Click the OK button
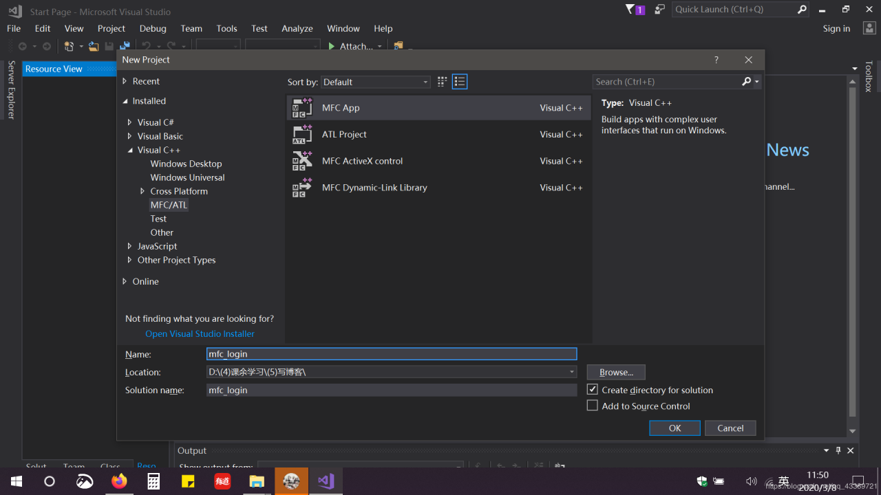The width and height of the screenshot is (881, 495). click(675, 428)
